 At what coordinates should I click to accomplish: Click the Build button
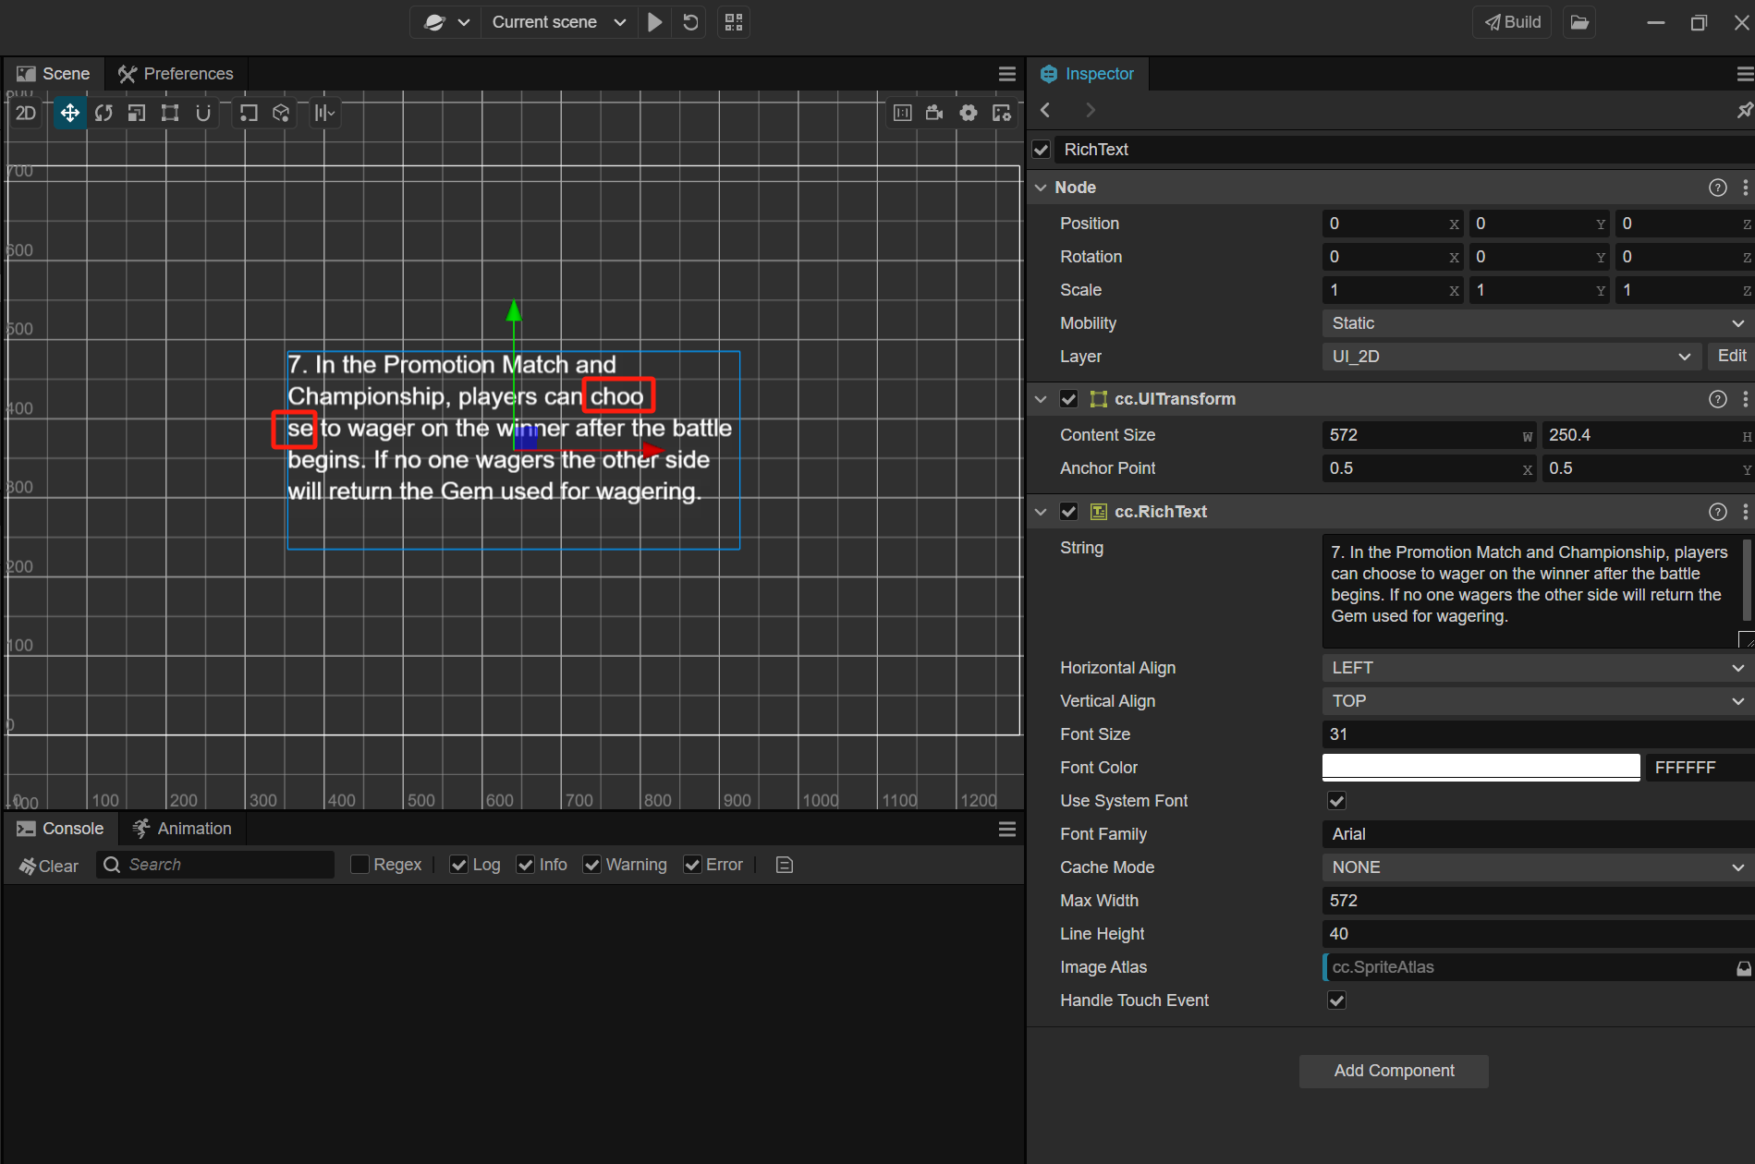click(x=1513, y=22)
